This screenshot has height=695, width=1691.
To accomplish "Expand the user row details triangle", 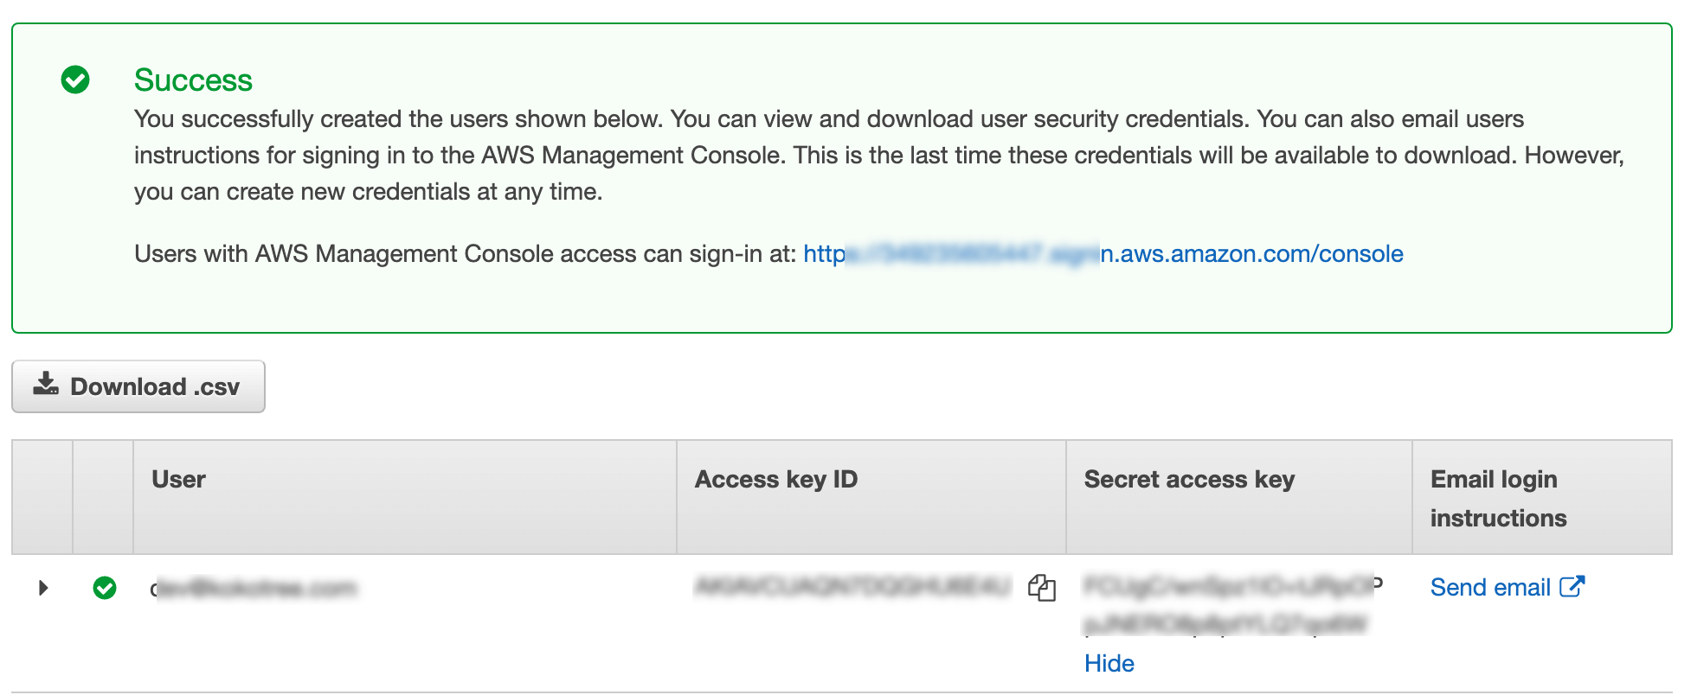I will pos(43,588).
